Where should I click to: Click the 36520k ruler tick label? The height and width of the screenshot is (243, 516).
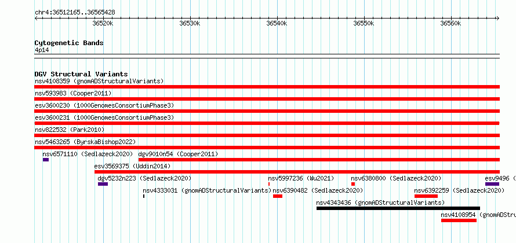coord(103,23)
